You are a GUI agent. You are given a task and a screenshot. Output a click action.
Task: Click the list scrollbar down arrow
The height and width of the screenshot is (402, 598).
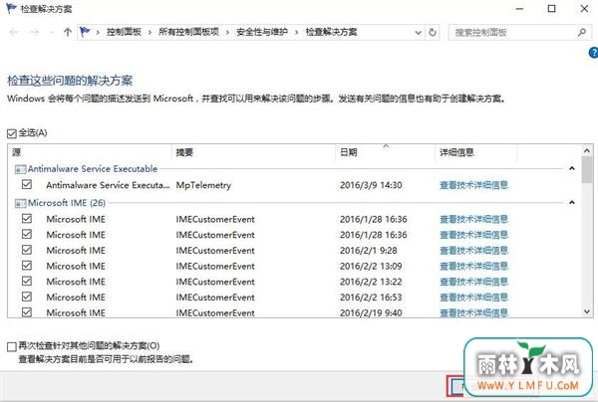coord(587,311)
